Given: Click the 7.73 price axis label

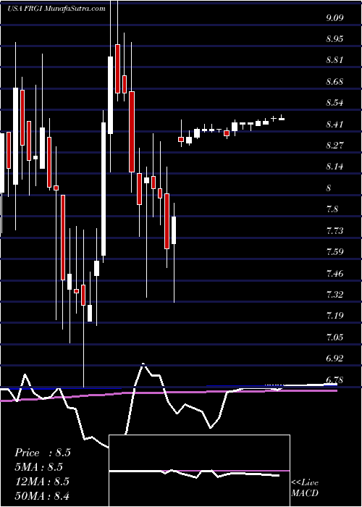Looking at the screenshot, I should 334,230.
